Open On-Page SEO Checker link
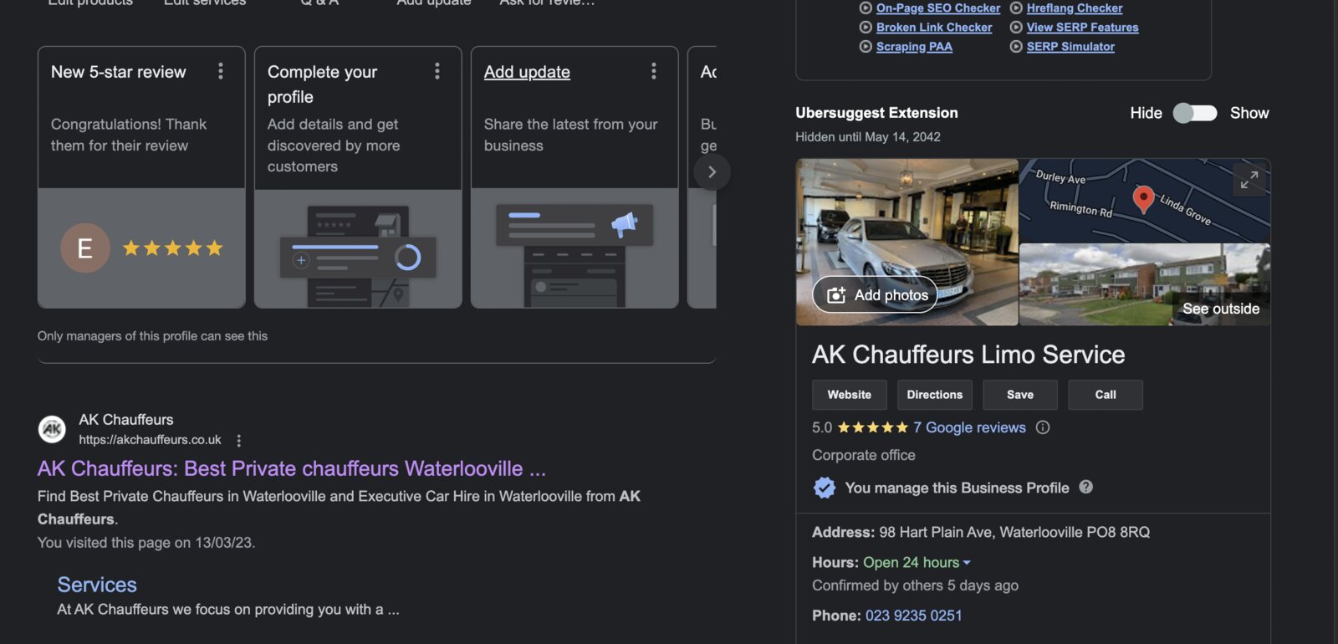 (x=938, y=8)
